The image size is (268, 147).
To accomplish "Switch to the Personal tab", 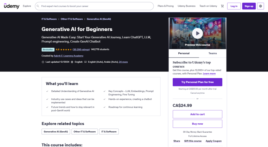I will pos(184,53).
